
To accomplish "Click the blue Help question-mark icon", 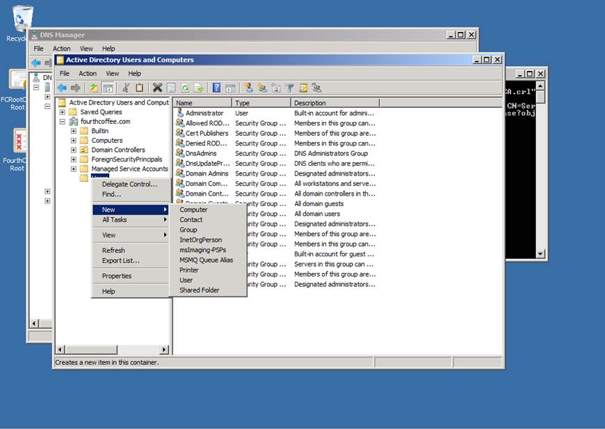I will (x=216, y=88).
